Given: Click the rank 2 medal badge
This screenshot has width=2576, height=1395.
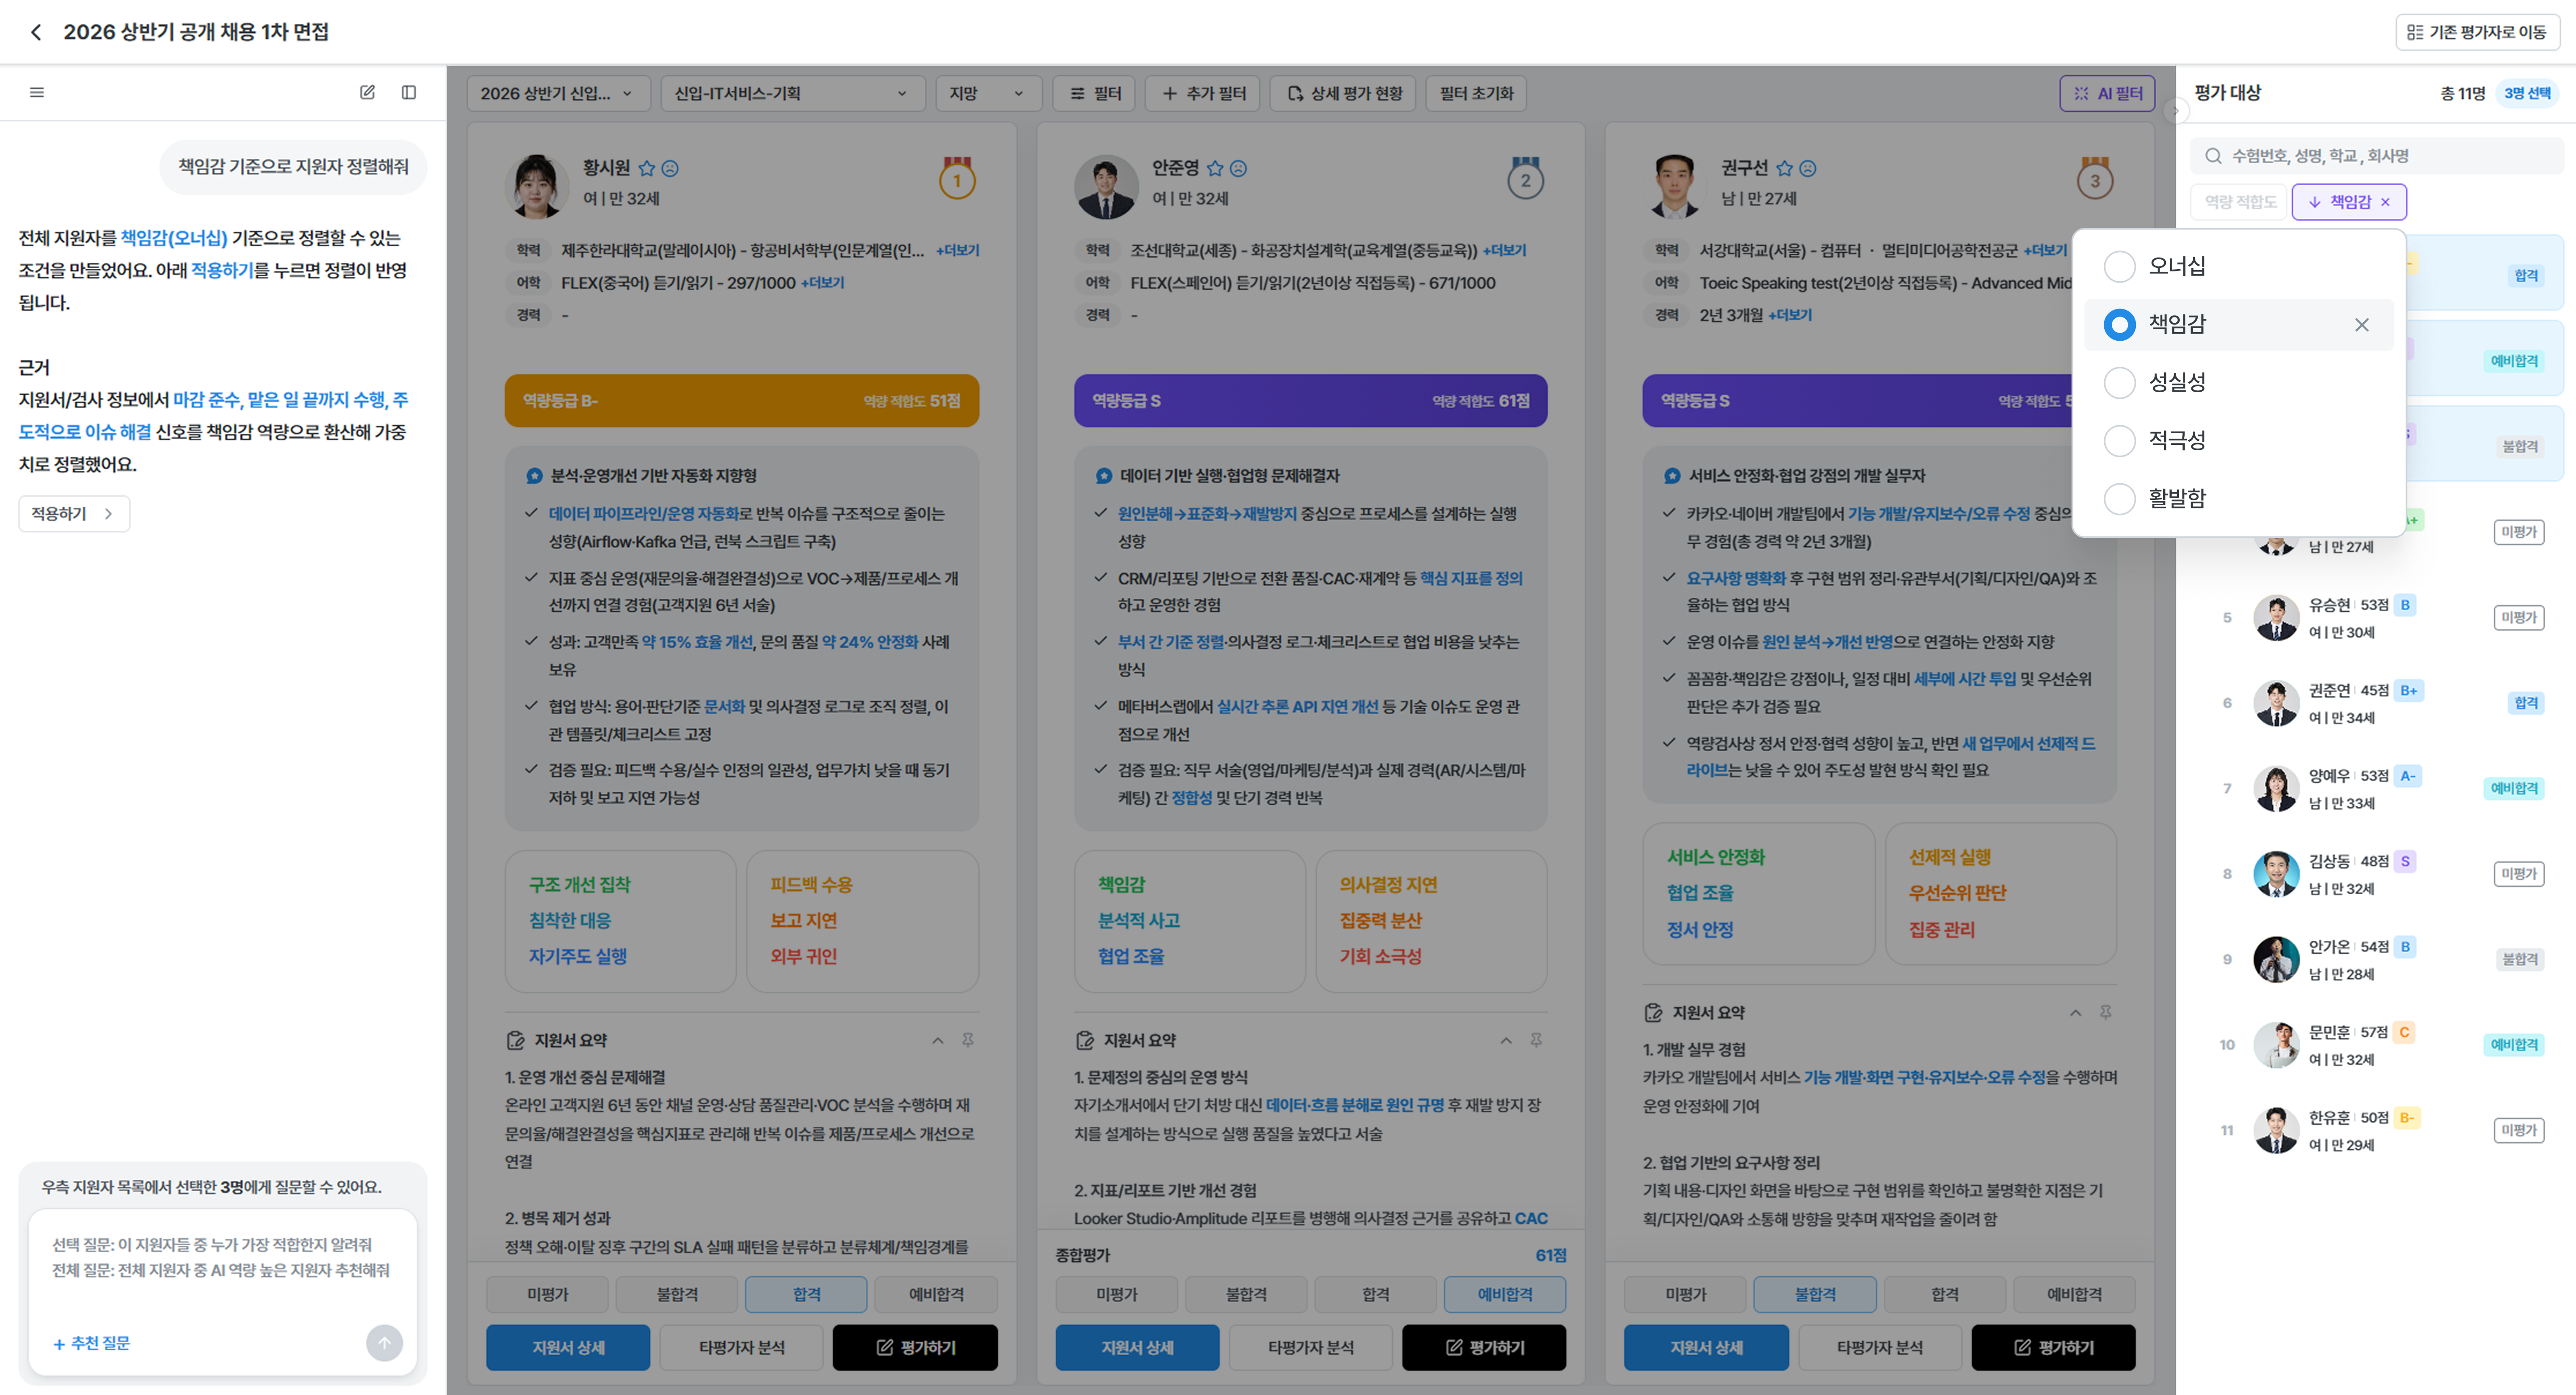Looking at the screenshot, I should tap(1525, 178).
